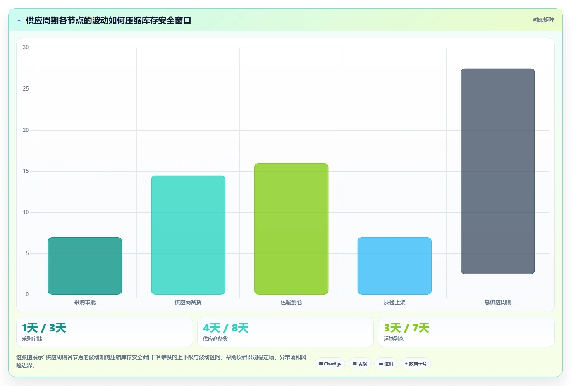Screen dimensions: 571x386
Task: Click the y-axis value 30
Action: point(26,48)
